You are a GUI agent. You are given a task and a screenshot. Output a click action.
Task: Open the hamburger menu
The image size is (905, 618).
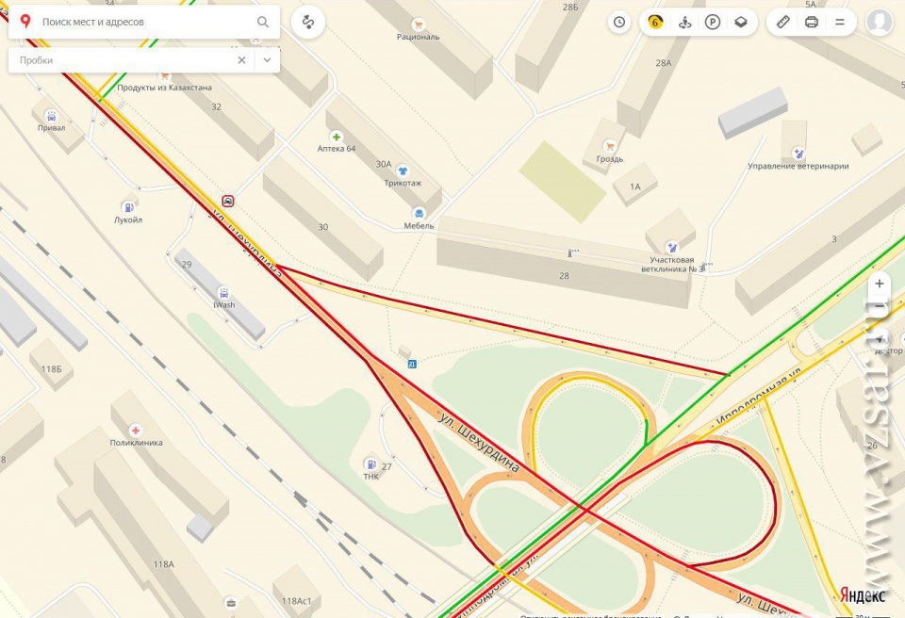[x=840, y=22]
